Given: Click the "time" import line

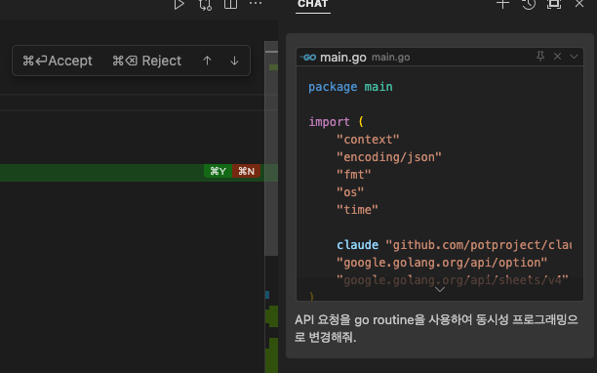Looking at the screenshot, I should click(357, 210).
